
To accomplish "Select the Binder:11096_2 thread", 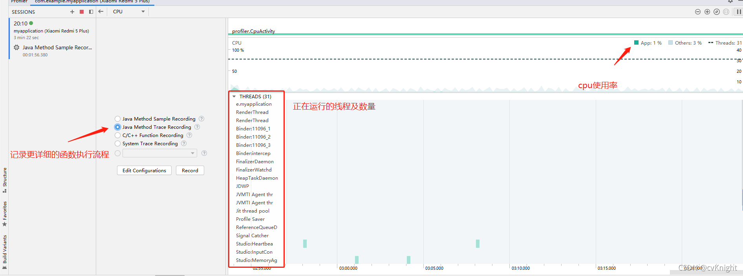I will (253, 137).
